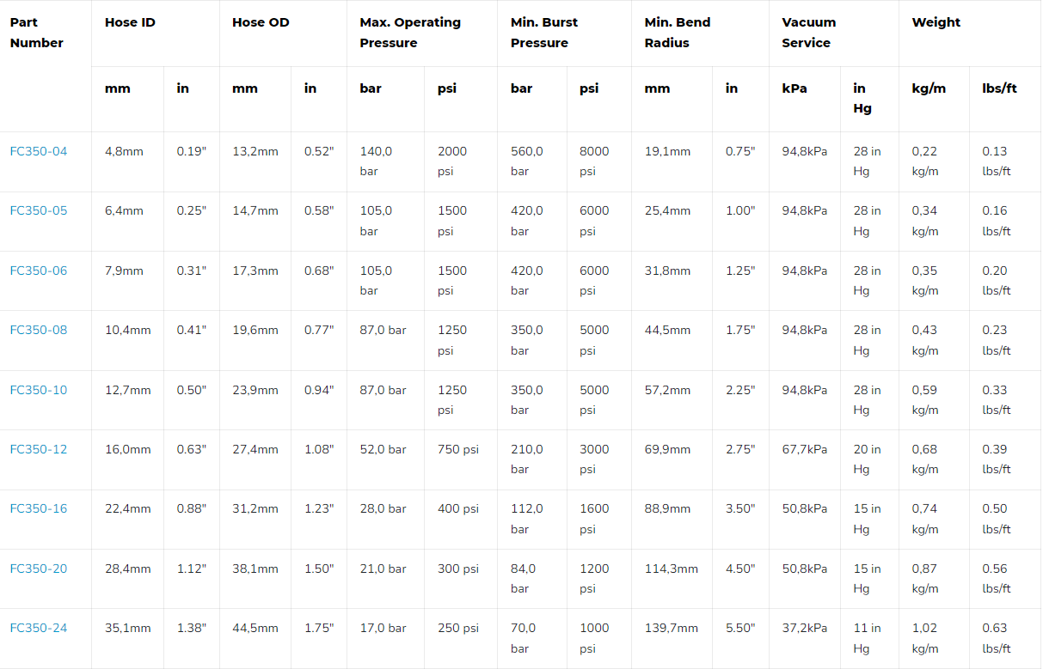Click the Weight column header

tap(936, 22)
